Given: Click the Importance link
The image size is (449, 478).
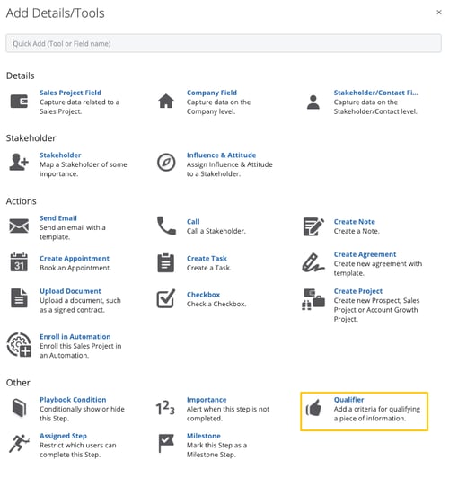Looking at the screenshot, I should pyautogui.click(x=207, y=400).
